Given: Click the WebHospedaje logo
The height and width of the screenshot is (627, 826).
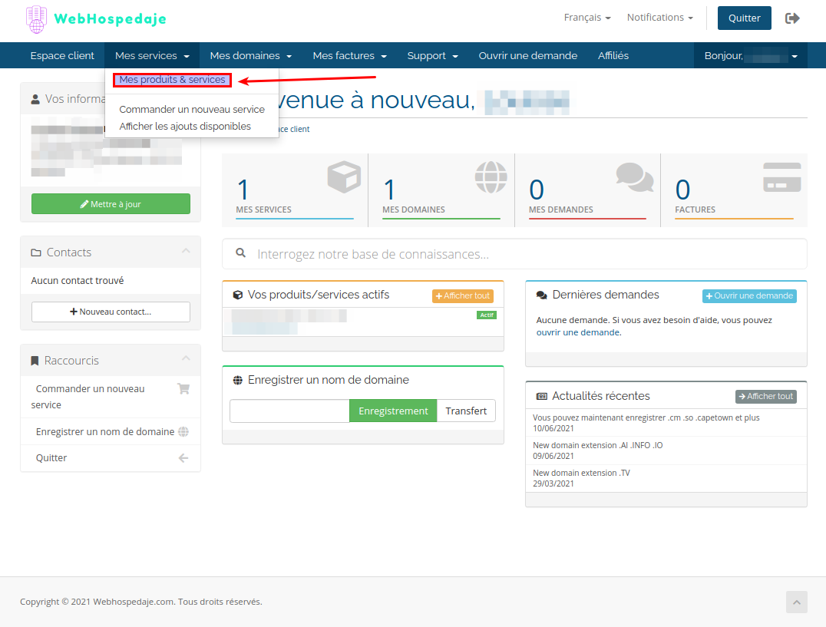Looking at the screenshot, I should (96, 19).
